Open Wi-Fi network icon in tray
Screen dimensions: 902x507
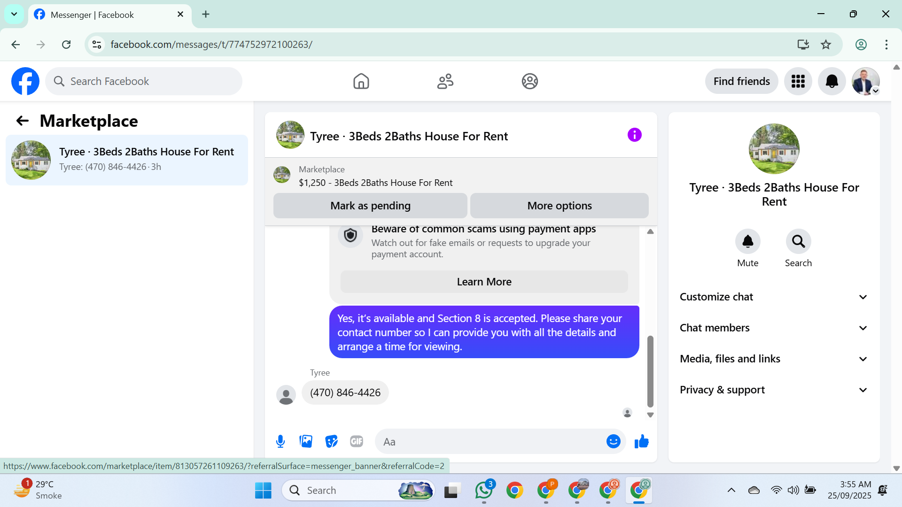(776, 491)
